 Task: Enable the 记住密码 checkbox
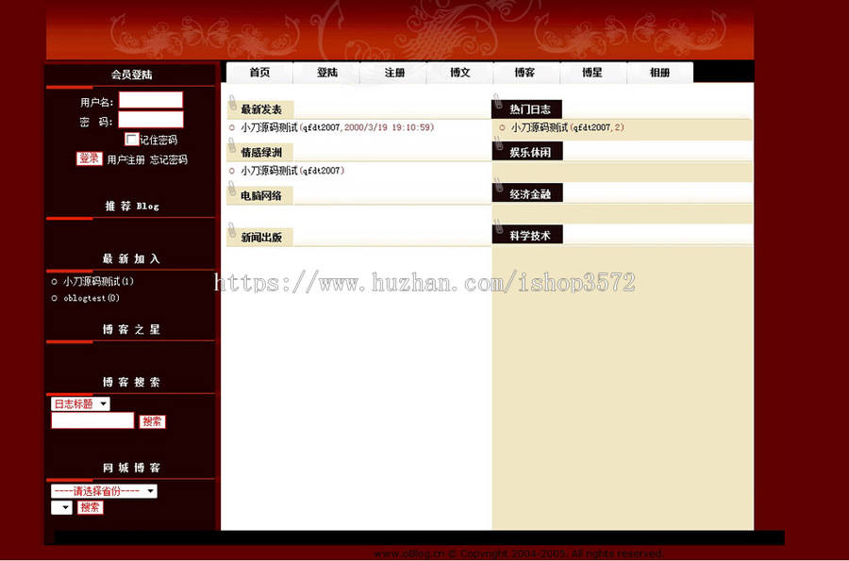pyautogui.click(x=132, y=139)
